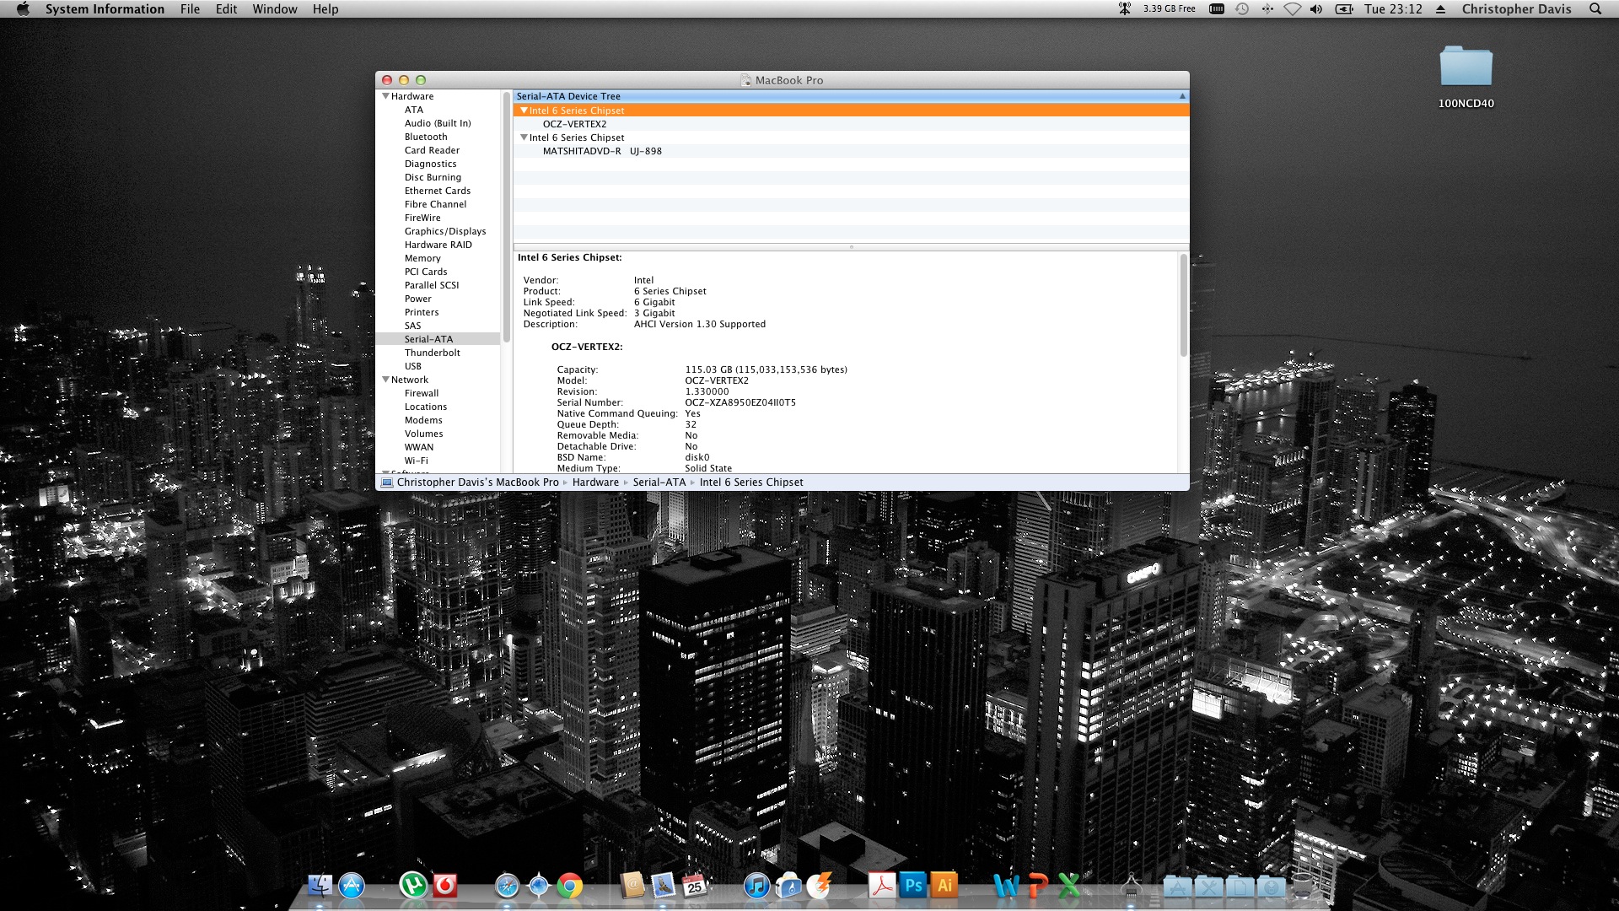1619x911 pixels.
Task: Select Ethernet Cards in the sidebar
Action: [437, 191]
